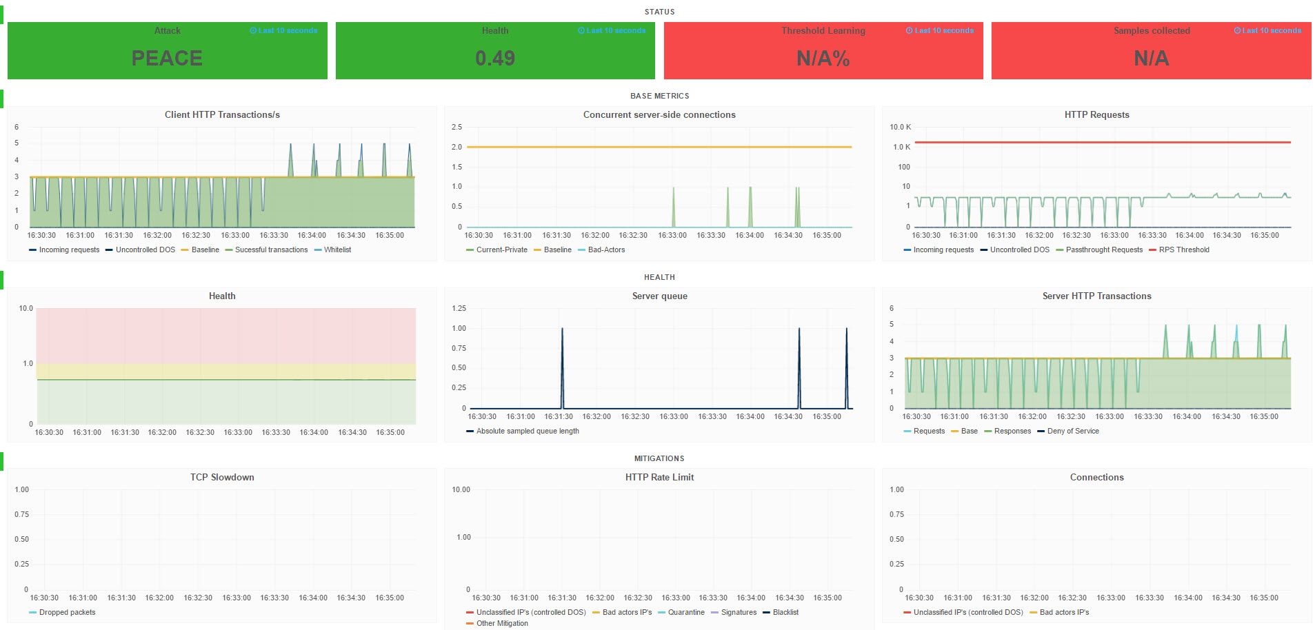This screenshot has height=630, width=1315.
Task: Toggle Base series in Server HTTP Transactions
Action: pos(969,431)
